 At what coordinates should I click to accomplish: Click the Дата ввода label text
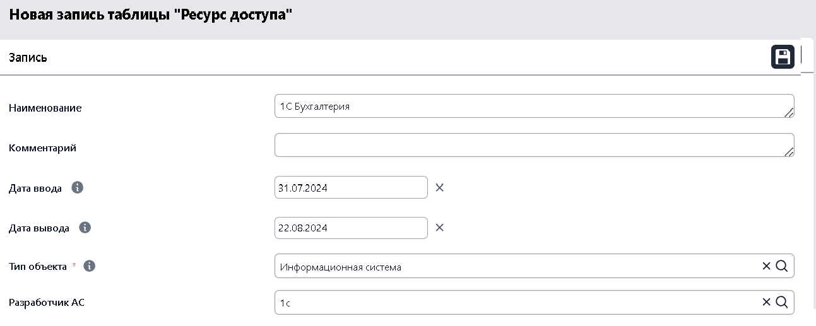(35, 188)
